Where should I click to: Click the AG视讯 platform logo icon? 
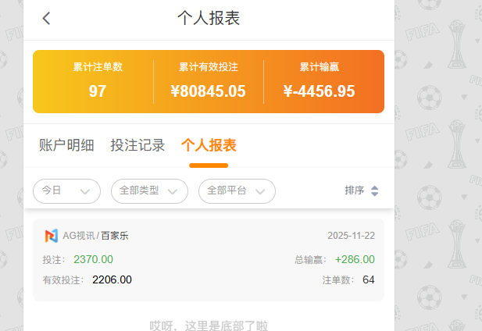(51, 235)
